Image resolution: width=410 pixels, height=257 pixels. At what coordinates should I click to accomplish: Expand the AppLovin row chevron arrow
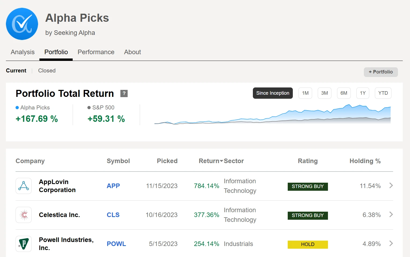391,185
